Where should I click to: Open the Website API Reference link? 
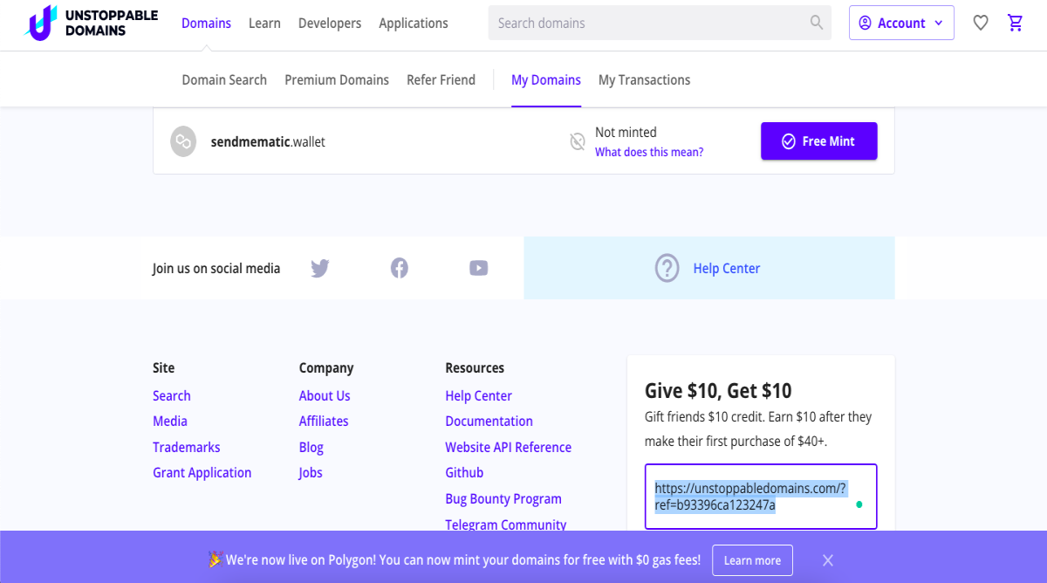click(x=509, y=447)
